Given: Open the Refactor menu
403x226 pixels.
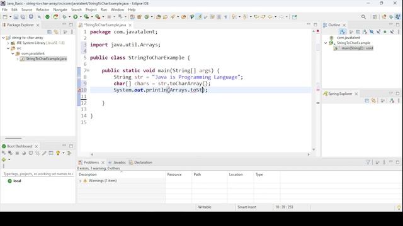Looking at the screenshot, I should pyautogui.click(x=43, y=10).
